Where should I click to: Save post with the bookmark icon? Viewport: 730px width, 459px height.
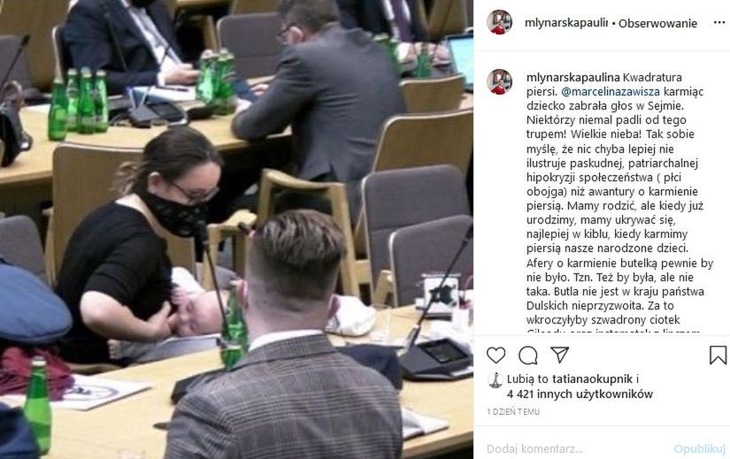click(718, 356)
